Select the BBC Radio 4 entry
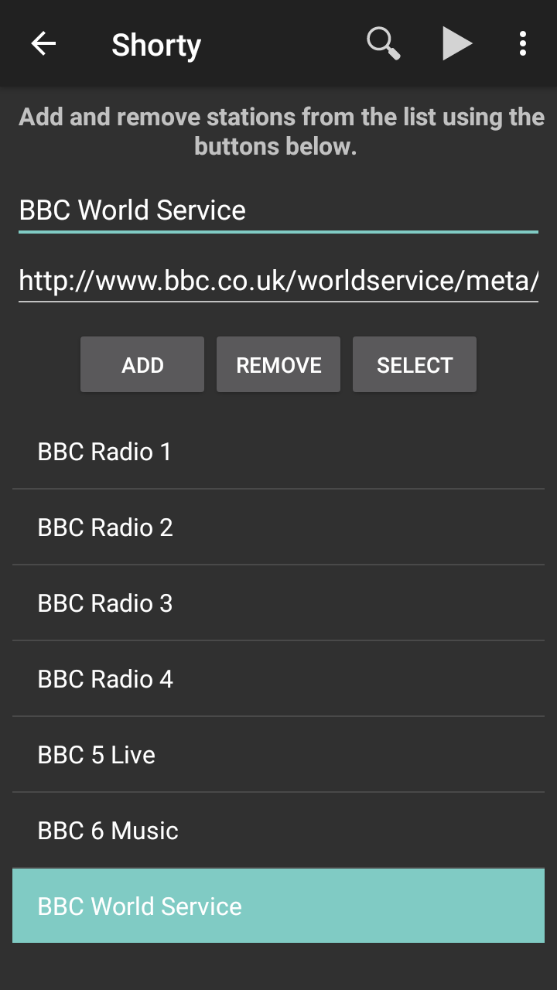Viewport: 557px width, 990px height. [278, 679]
